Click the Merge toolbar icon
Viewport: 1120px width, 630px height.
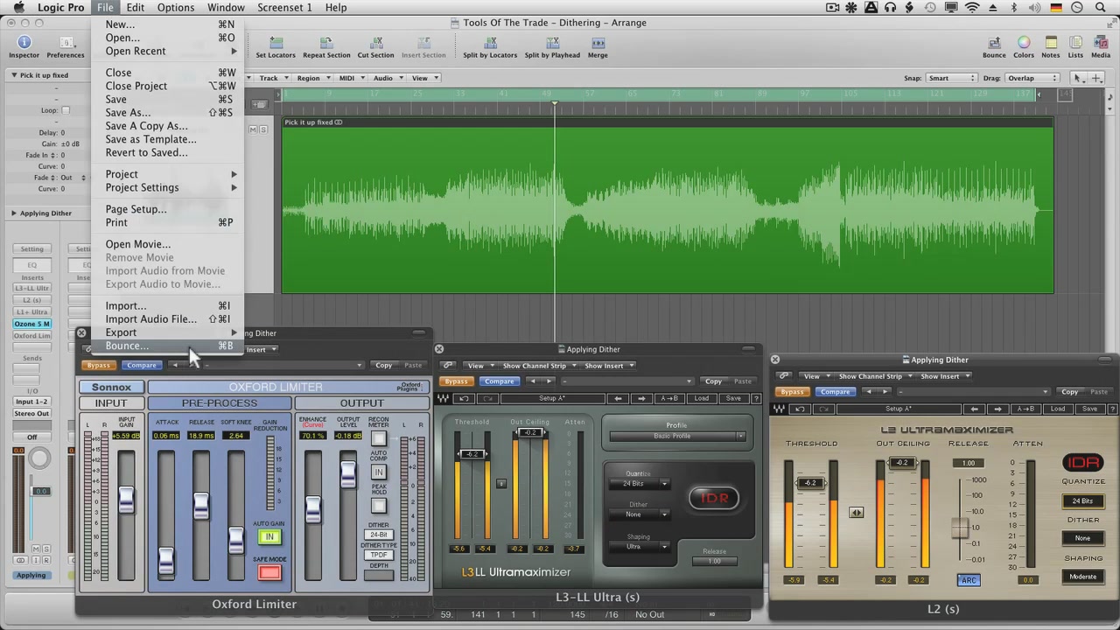coord(598,43)
